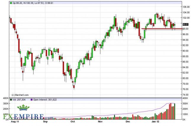The image size is (191, 126).
Task: Click the dark green Vol legend square
Action: 11,100
